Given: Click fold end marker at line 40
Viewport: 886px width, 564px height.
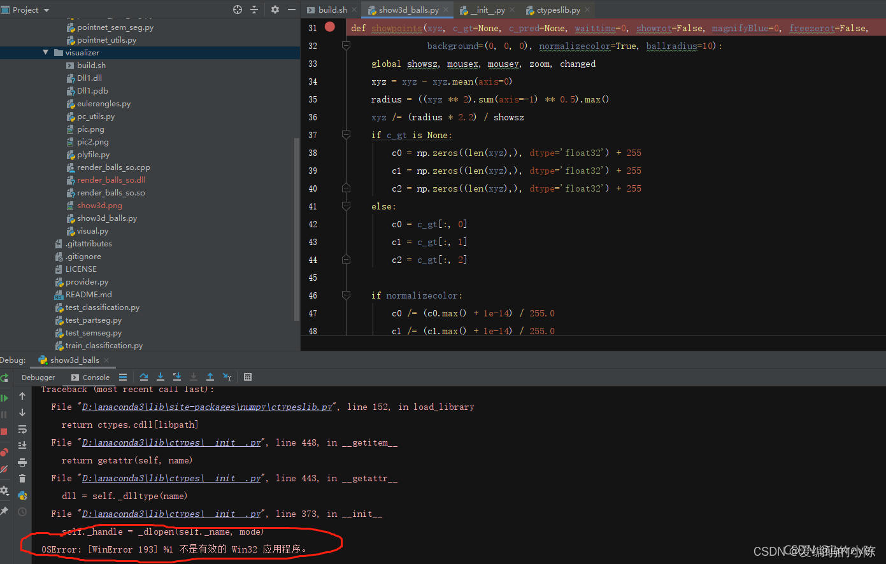Looking at the screenshot, I should coord(346,188).
